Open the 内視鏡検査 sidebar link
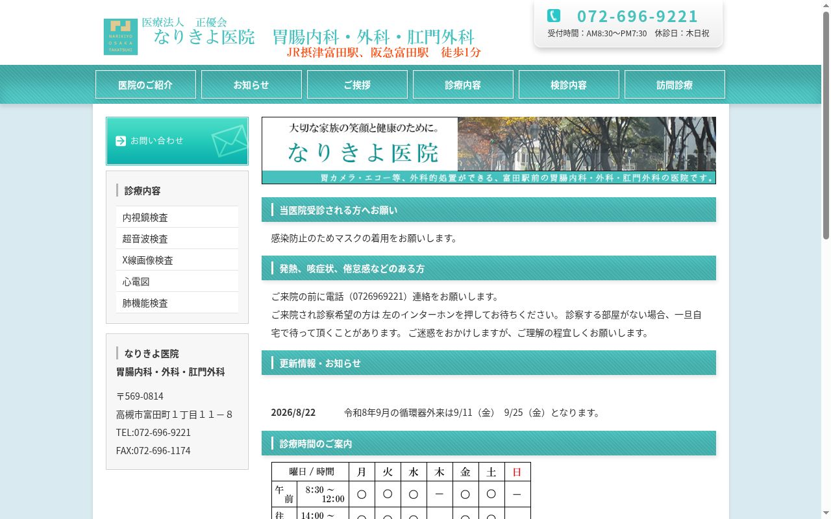The image size is (831, 519). point(177,217)
